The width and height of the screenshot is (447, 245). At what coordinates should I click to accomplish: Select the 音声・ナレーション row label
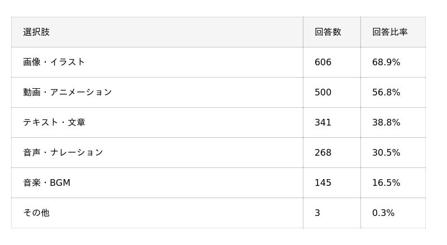(63, 153)
